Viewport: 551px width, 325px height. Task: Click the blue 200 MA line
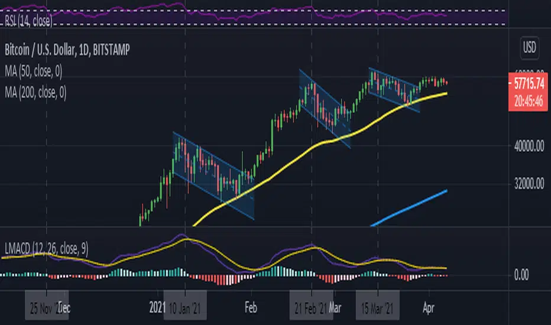414,207
